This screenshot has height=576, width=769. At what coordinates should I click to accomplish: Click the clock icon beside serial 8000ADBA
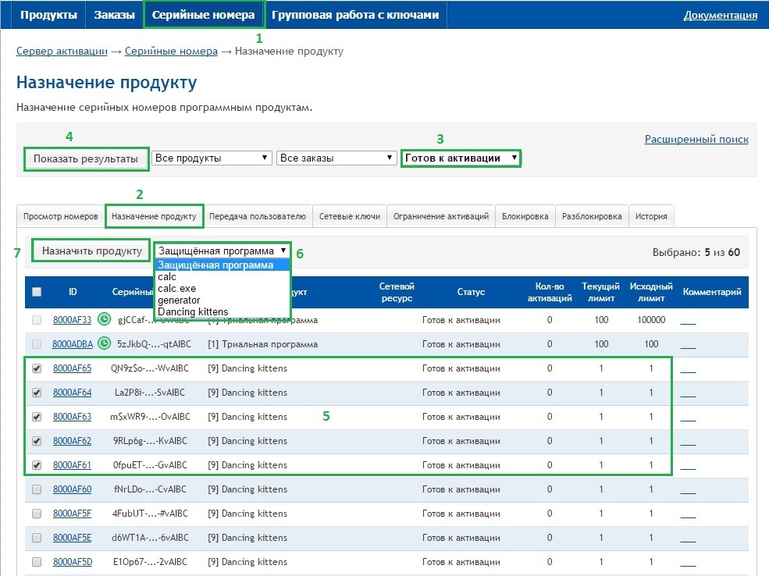point(104,343)
